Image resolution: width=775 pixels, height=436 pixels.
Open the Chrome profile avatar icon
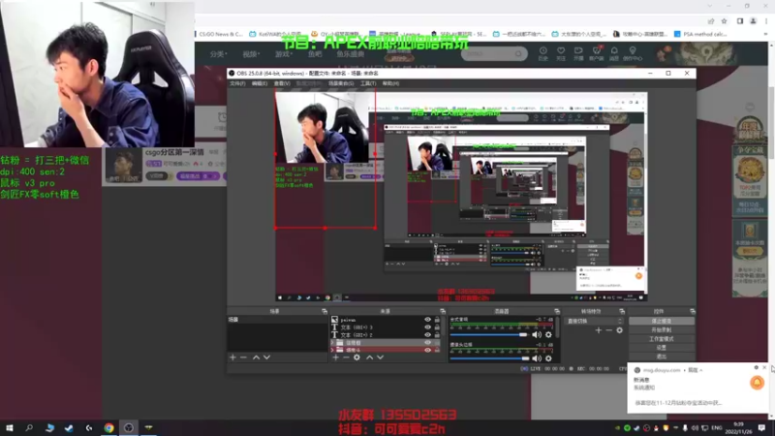coord(754,20)
